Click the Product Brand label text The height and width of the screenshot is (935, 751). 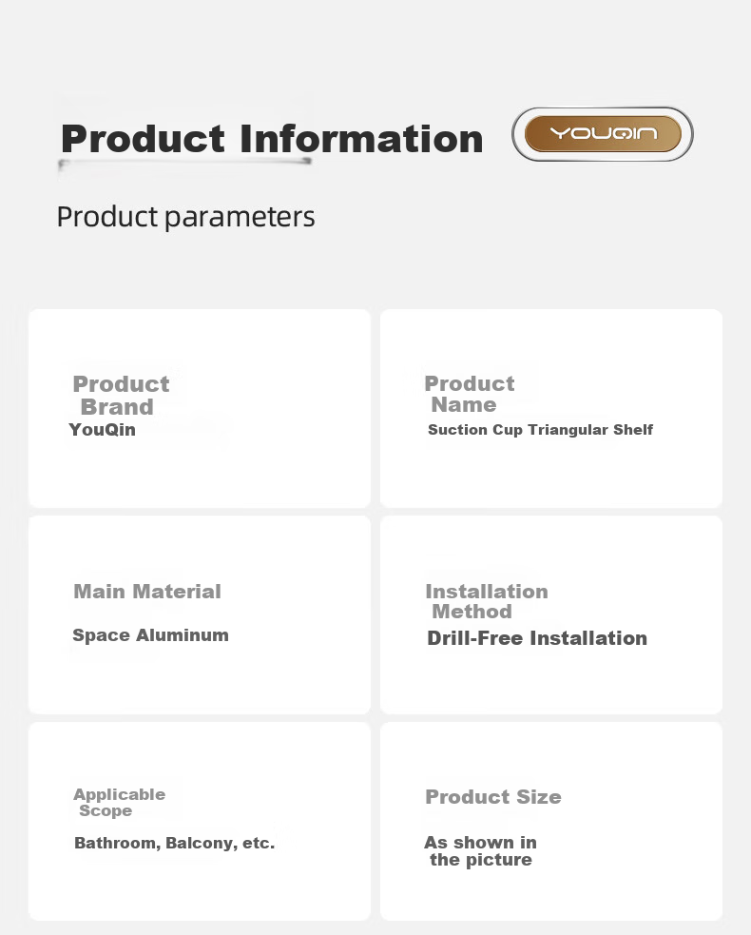[121, 395]
